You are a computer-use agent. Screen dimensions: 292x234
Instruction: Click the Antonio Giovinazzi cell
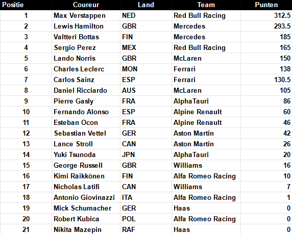[x=86, y=197]
